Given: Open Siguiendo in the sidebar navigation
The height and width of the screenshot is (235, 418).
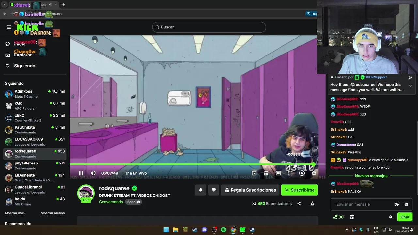Looking at the screenshot, I should [x=24, y=66].
